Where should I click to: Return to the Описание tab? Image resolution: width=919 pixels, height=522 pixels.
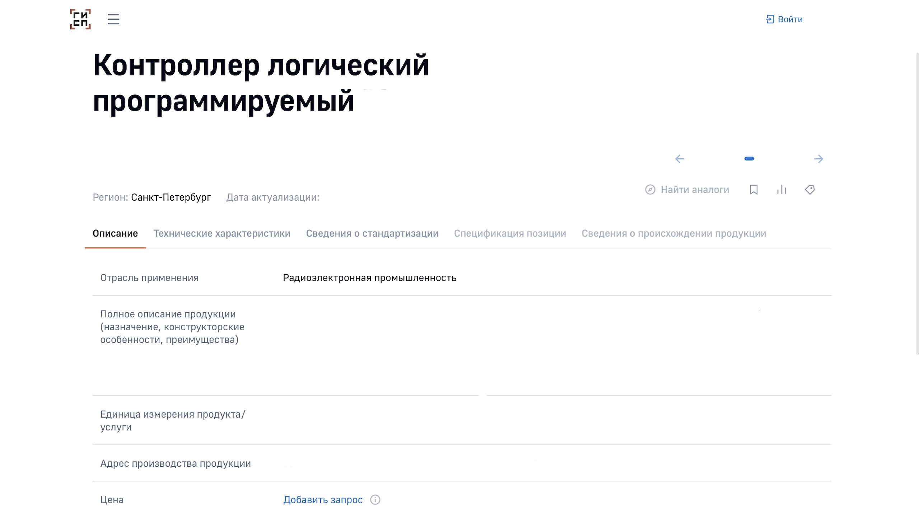click(x=115, y=233)
